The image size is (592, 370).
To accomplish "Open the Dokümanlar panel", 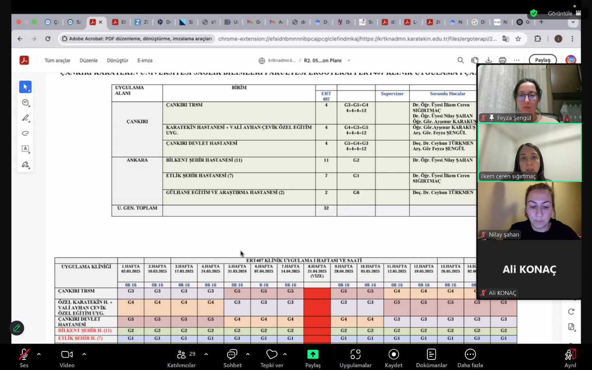I will (431, 358).
